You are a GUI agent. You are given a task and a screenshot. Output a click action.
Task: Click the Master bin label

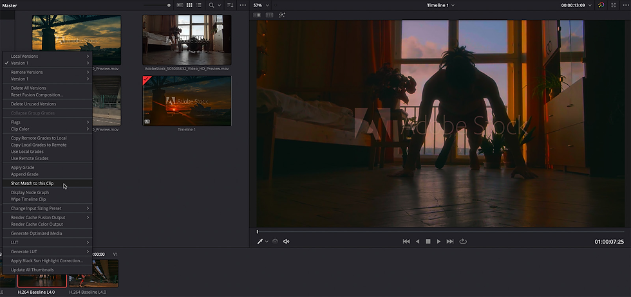click(x=10, y=6)
